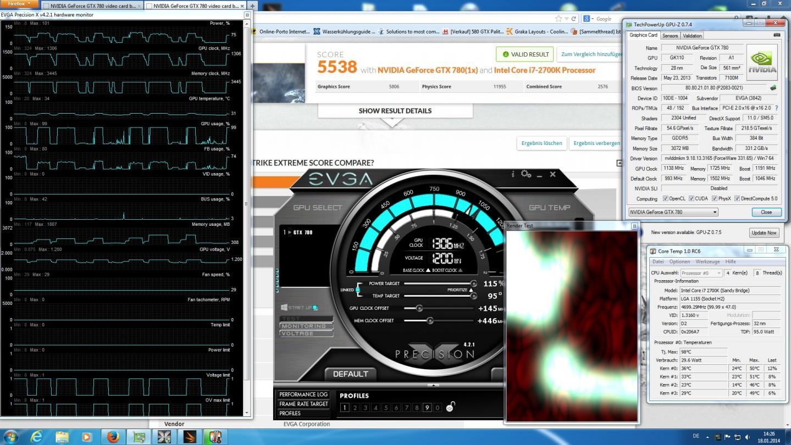
Task: Open GPU-Z taskbar icon
Action: pyautogui.click(x=139, y=437)
